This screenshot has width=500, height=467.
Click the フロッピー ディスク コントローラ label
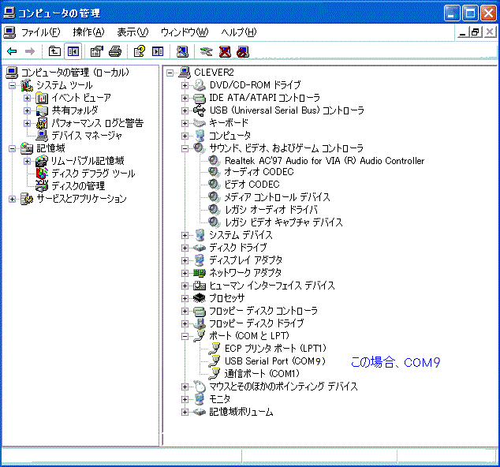click(263, 311)
